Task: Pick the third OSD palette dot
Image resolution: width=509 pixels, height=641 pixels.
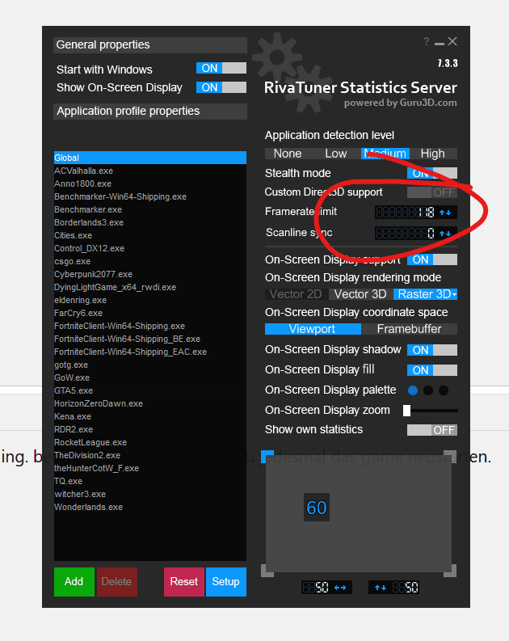Action: coord(444,390)
